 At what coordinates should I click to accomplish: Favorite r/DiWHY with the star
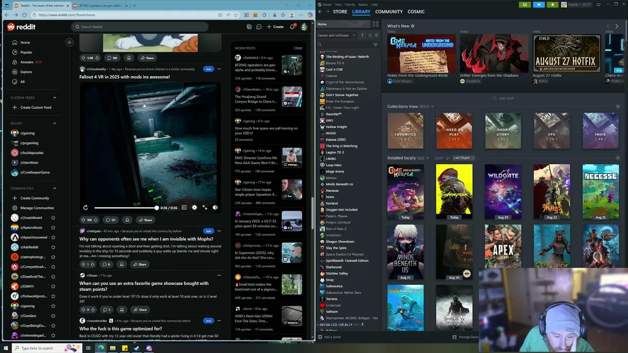pyautogui.click(x=53, y=286)
